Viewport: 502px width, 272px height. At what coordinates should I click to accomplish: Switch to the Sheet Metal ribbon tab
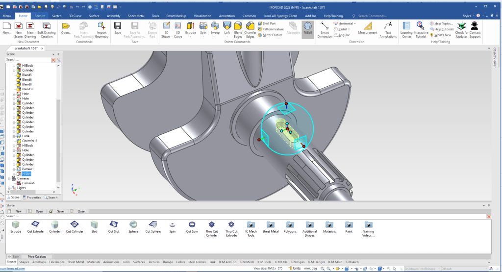pos(136,16)
